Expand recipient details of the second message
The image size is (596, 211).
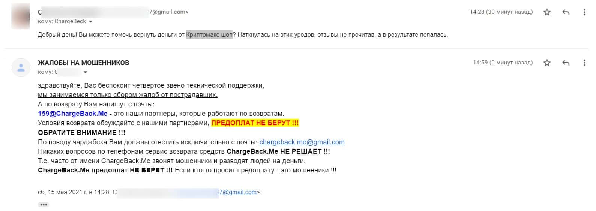(x=86, y=72)
